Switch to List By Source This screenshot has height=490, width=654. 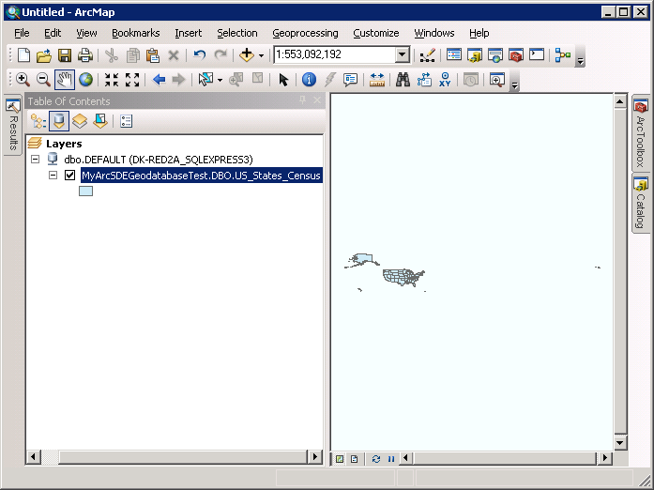[59, 121]
